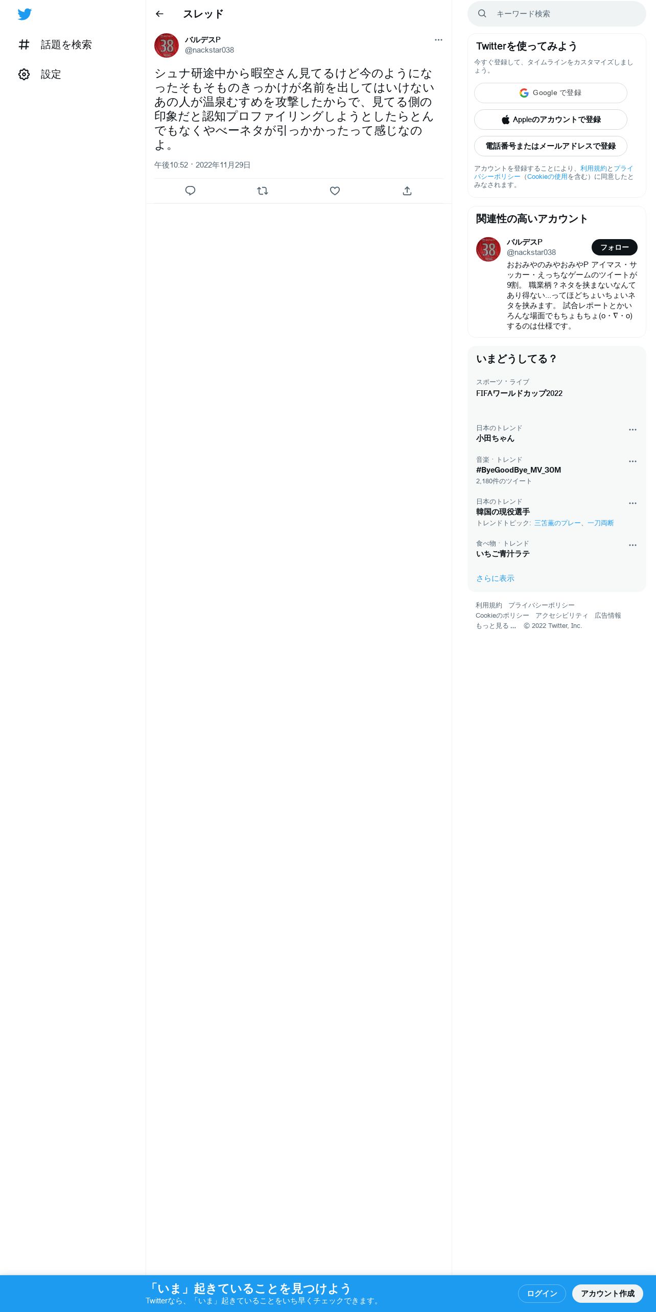Viewport: 656px width, 1312px height.
Task: Share the tweet using the upload icon
Action: [407, 191]
